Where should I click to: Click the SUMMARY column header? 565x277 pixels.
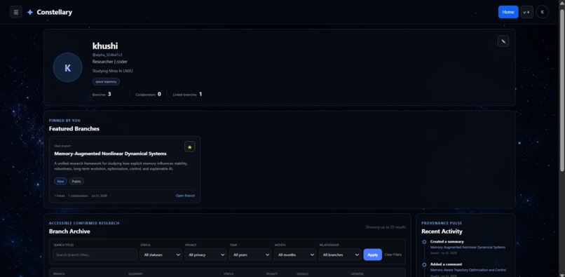(135, 274)
